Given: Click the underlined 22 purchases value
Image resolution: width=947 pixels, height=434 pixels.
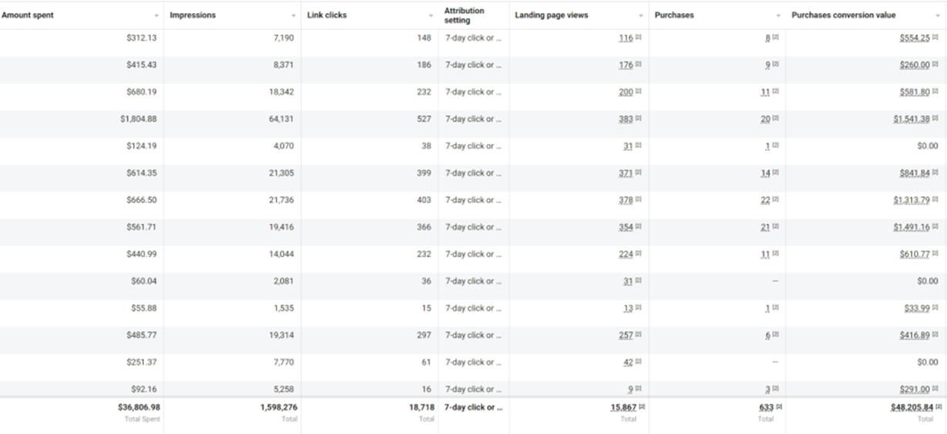Looking at the screenshot, I should (765, 200).
